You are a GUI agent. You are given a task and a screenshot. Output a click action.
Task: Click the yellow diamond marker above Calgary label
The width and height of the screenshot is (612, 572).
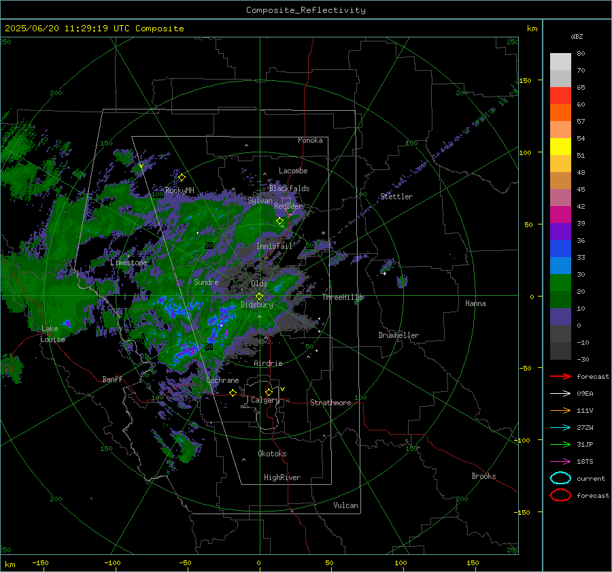[x=269, y=392]
